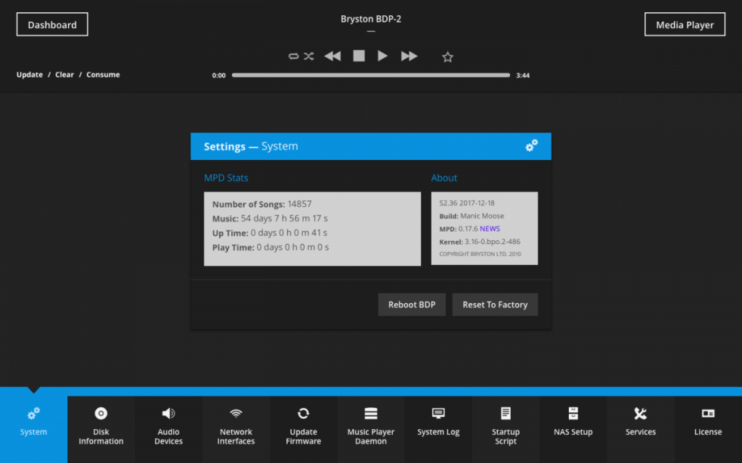Image resolution: width=742 pixels, height=463 pixels.
Task: Open Services settings
Action: pyautogui.click(x=641, y=430)
